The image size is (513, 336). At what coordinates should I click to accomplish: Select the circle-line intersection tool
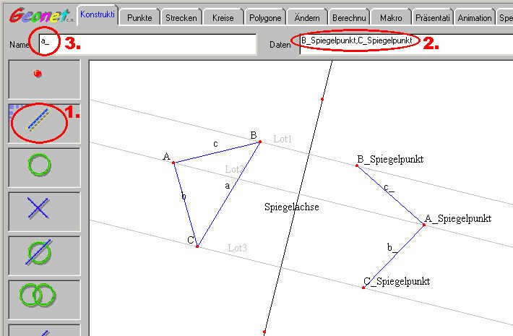pyautogui.click(x=38, y=254)
